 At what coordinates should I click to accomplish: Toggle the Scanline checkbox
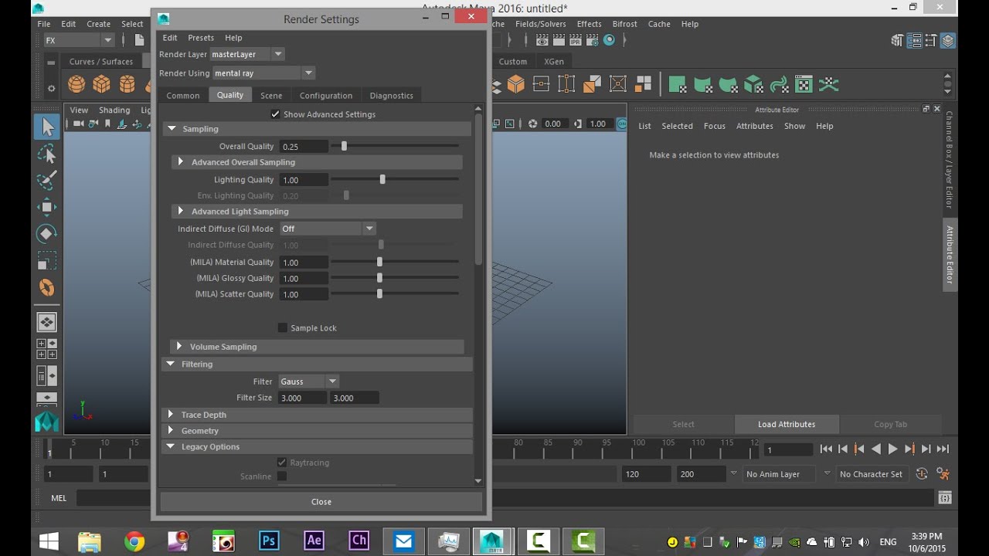(282, 476)
